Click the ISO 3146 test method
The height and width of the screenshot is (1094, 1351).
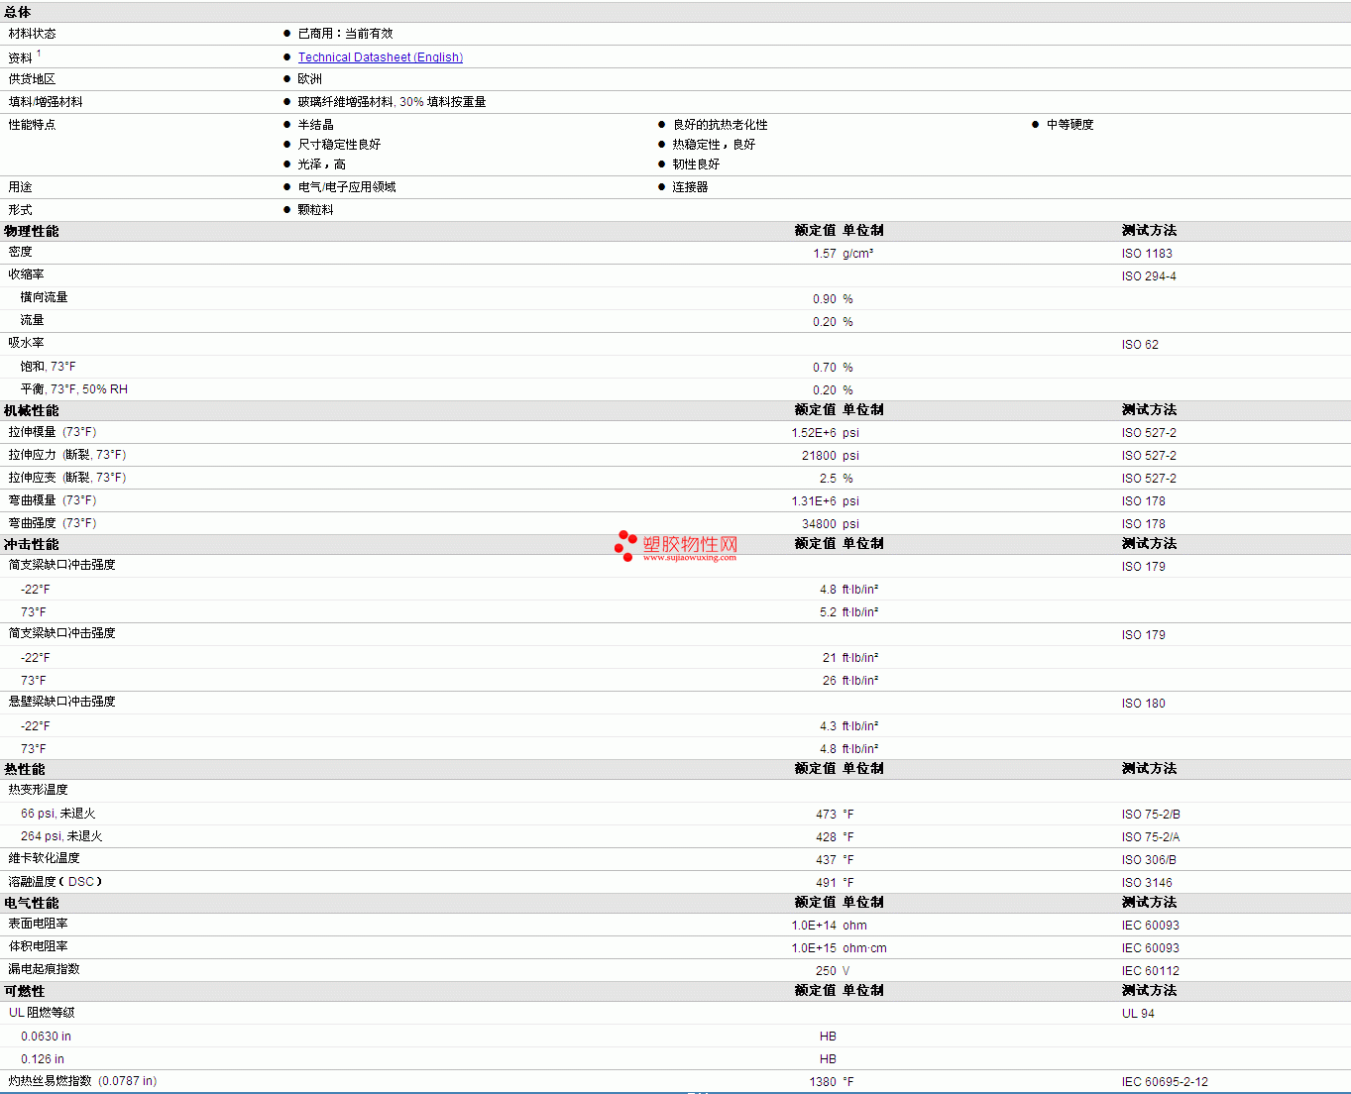pos(1147,883)
